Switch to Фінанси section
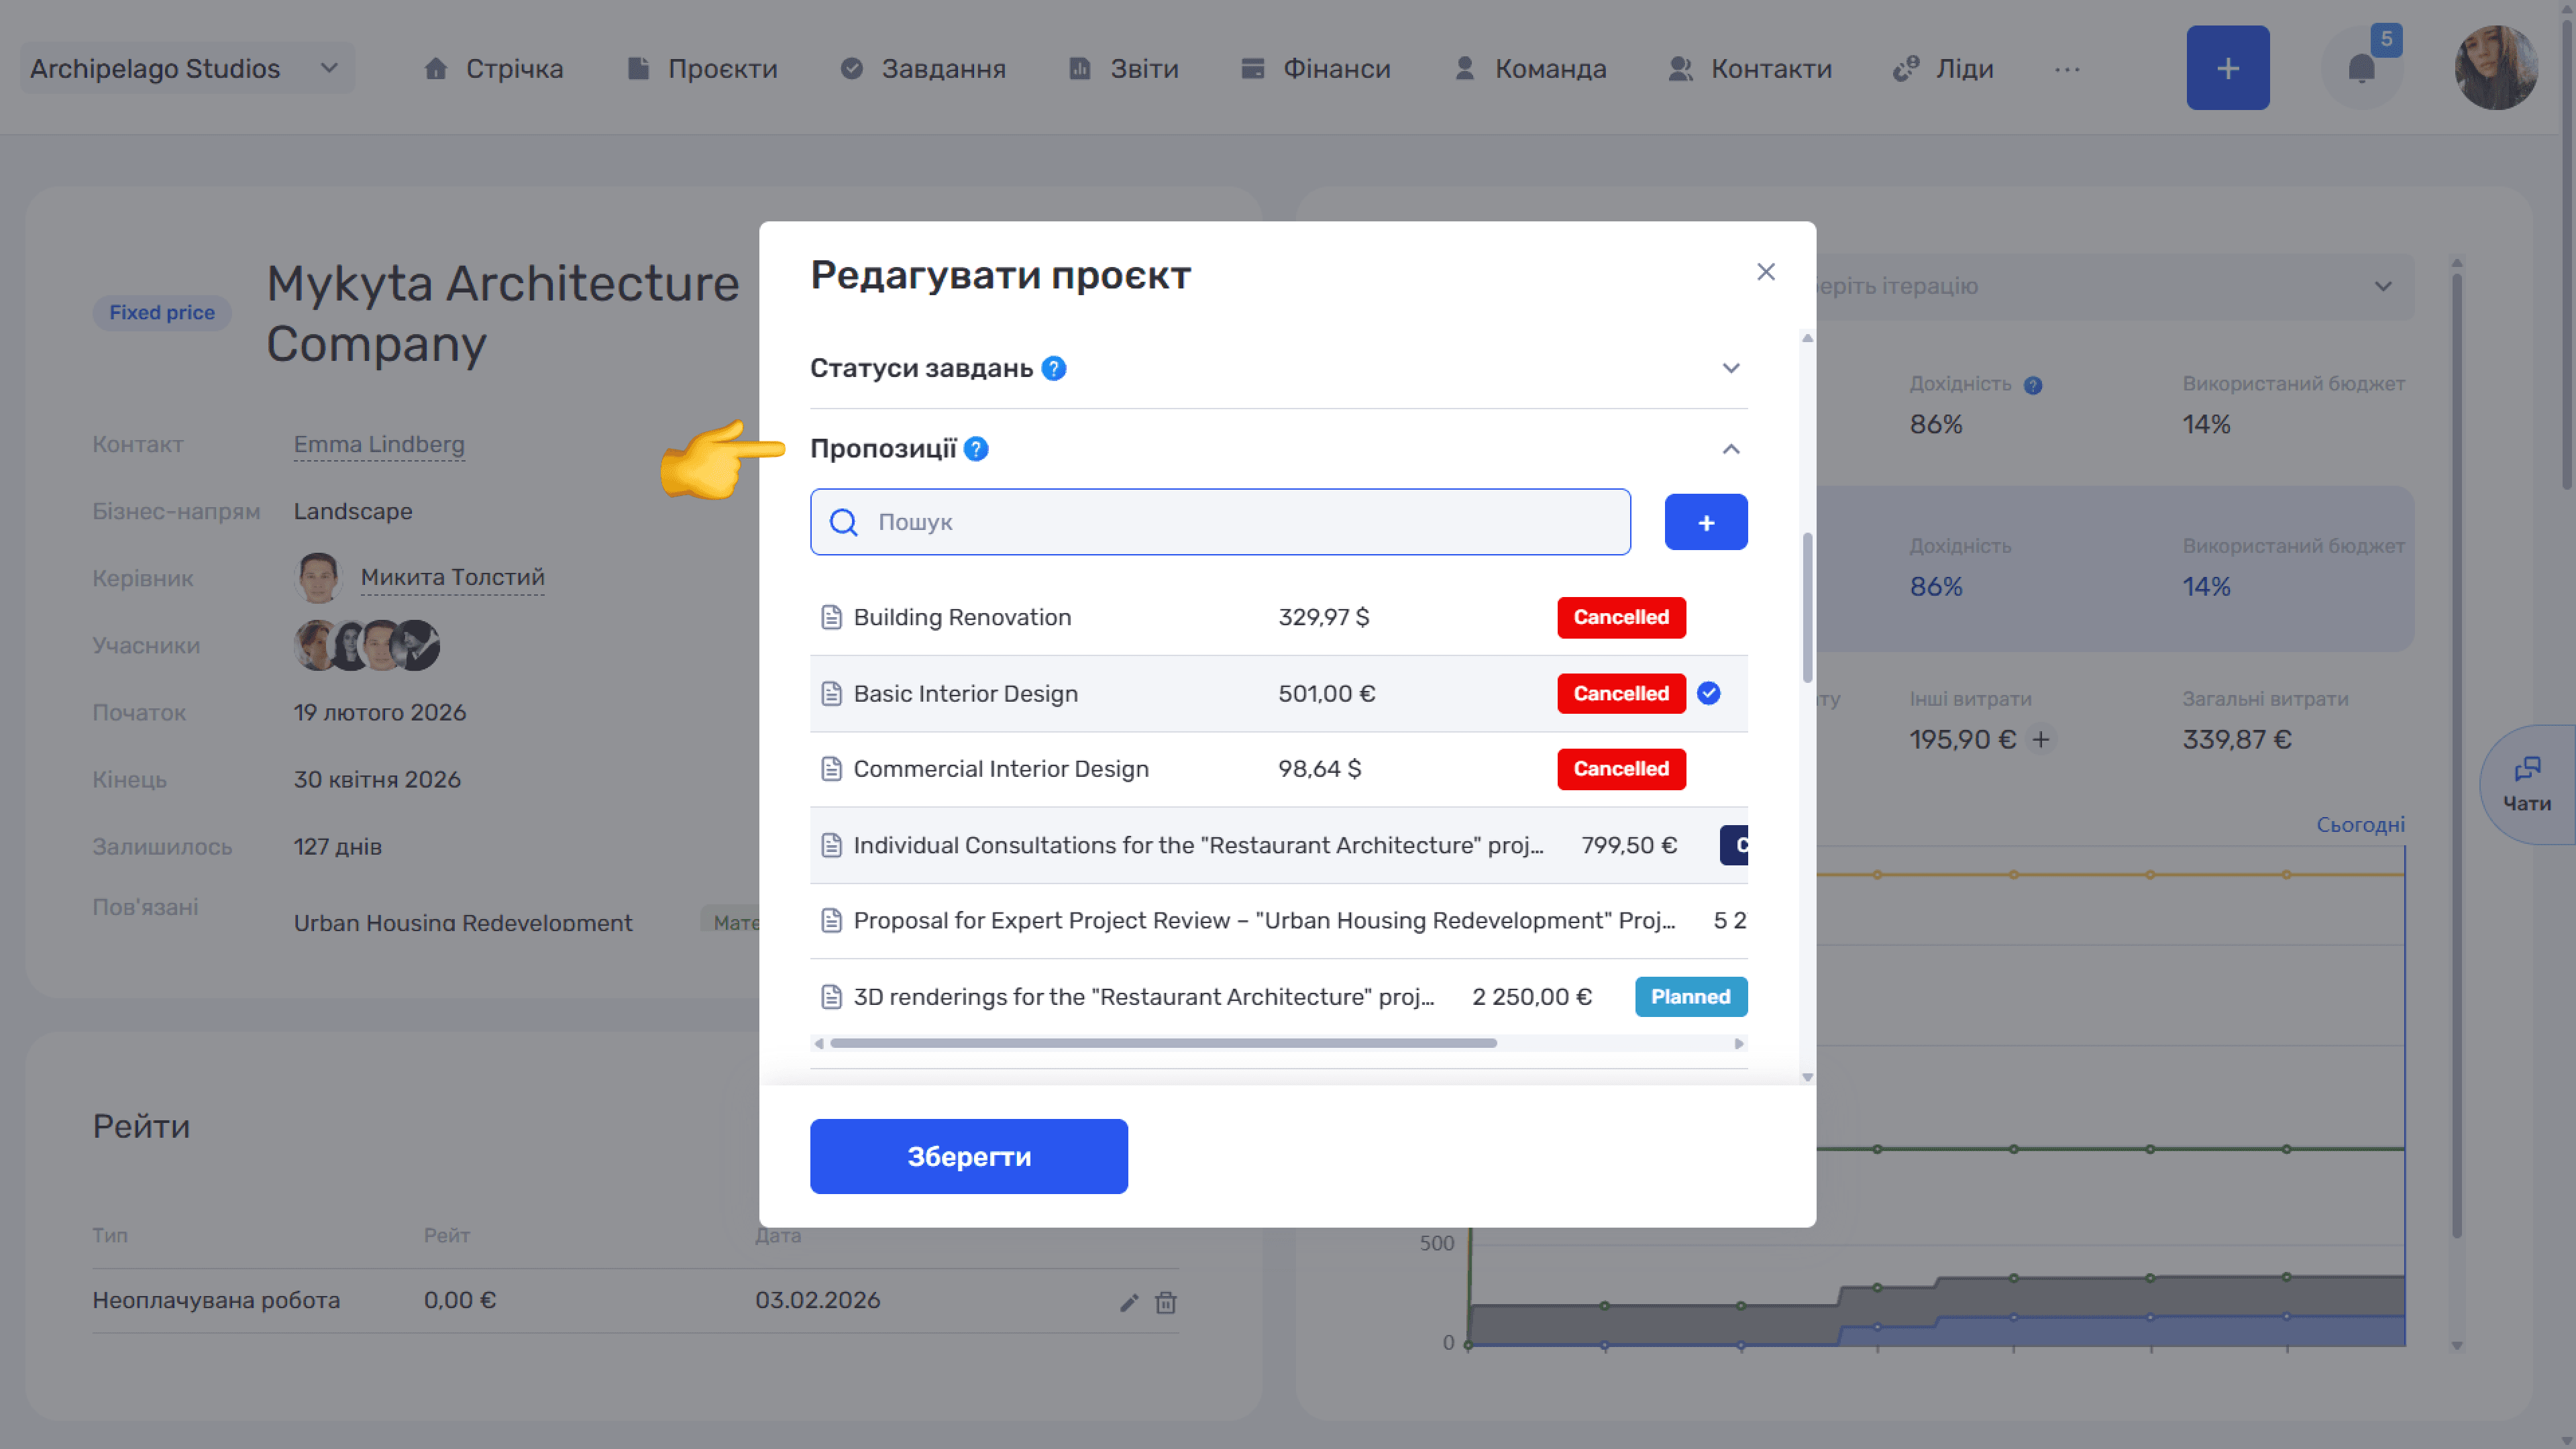Image resolution: width=2576 pixels, height=1449 pixels. point(1315,68)
